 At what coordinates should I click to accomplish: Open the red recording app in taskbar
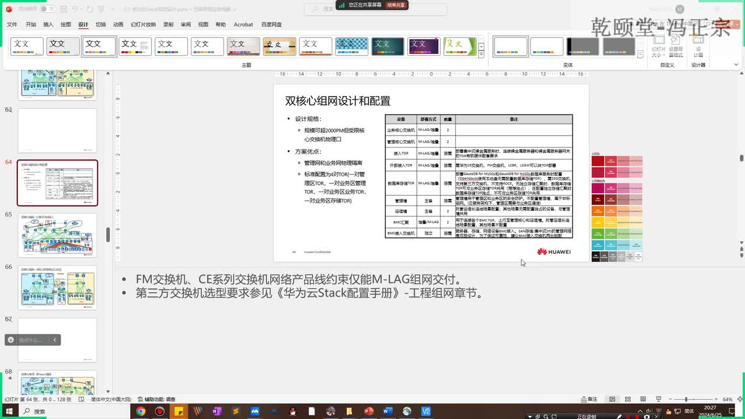159,411
